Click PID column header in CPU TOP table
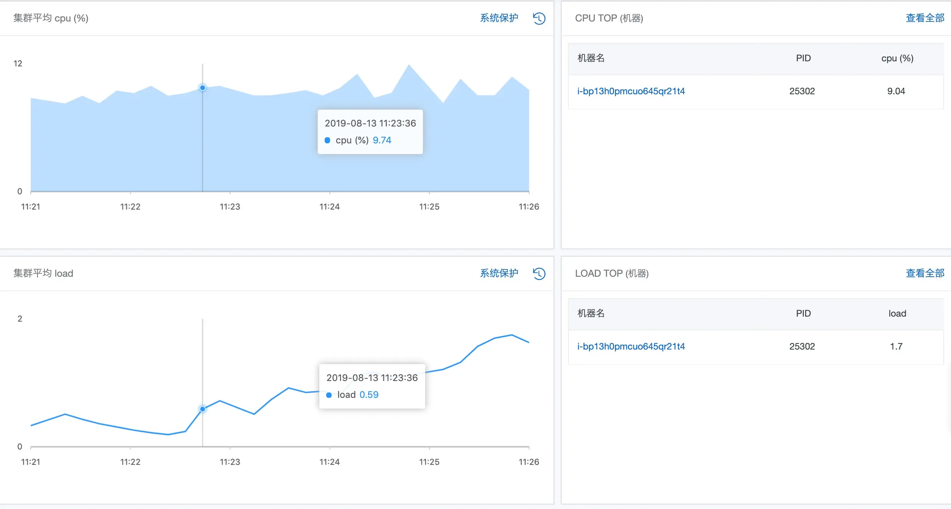The width and height of the screenshot is (951, 509). tap(803, 58)
